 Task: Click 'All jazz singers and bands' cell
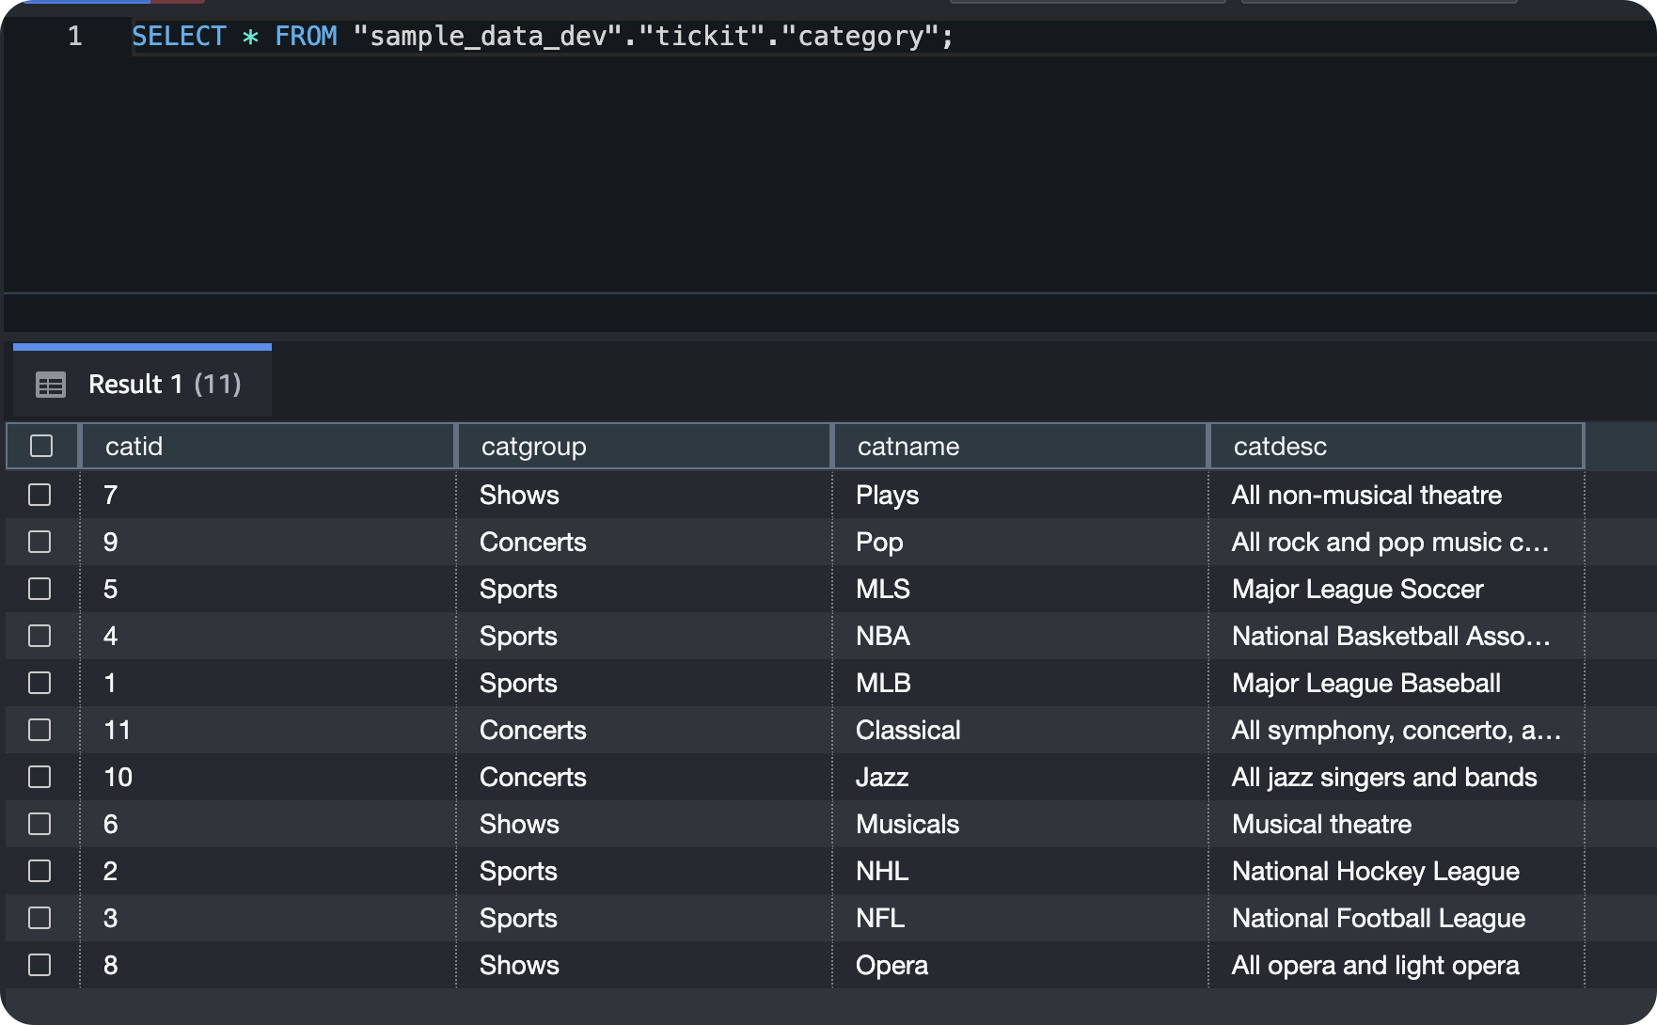click(x=1397, y=777)
